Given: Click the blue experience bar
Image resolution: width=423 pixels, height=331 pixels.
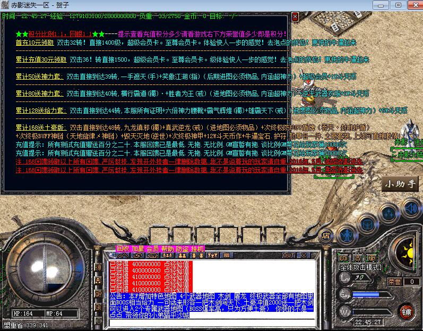Looking at the screenshot, I should click(365, 294).
